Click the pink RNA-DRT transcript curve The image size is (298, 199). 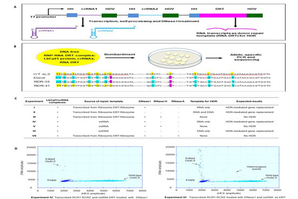coord(231,29)
